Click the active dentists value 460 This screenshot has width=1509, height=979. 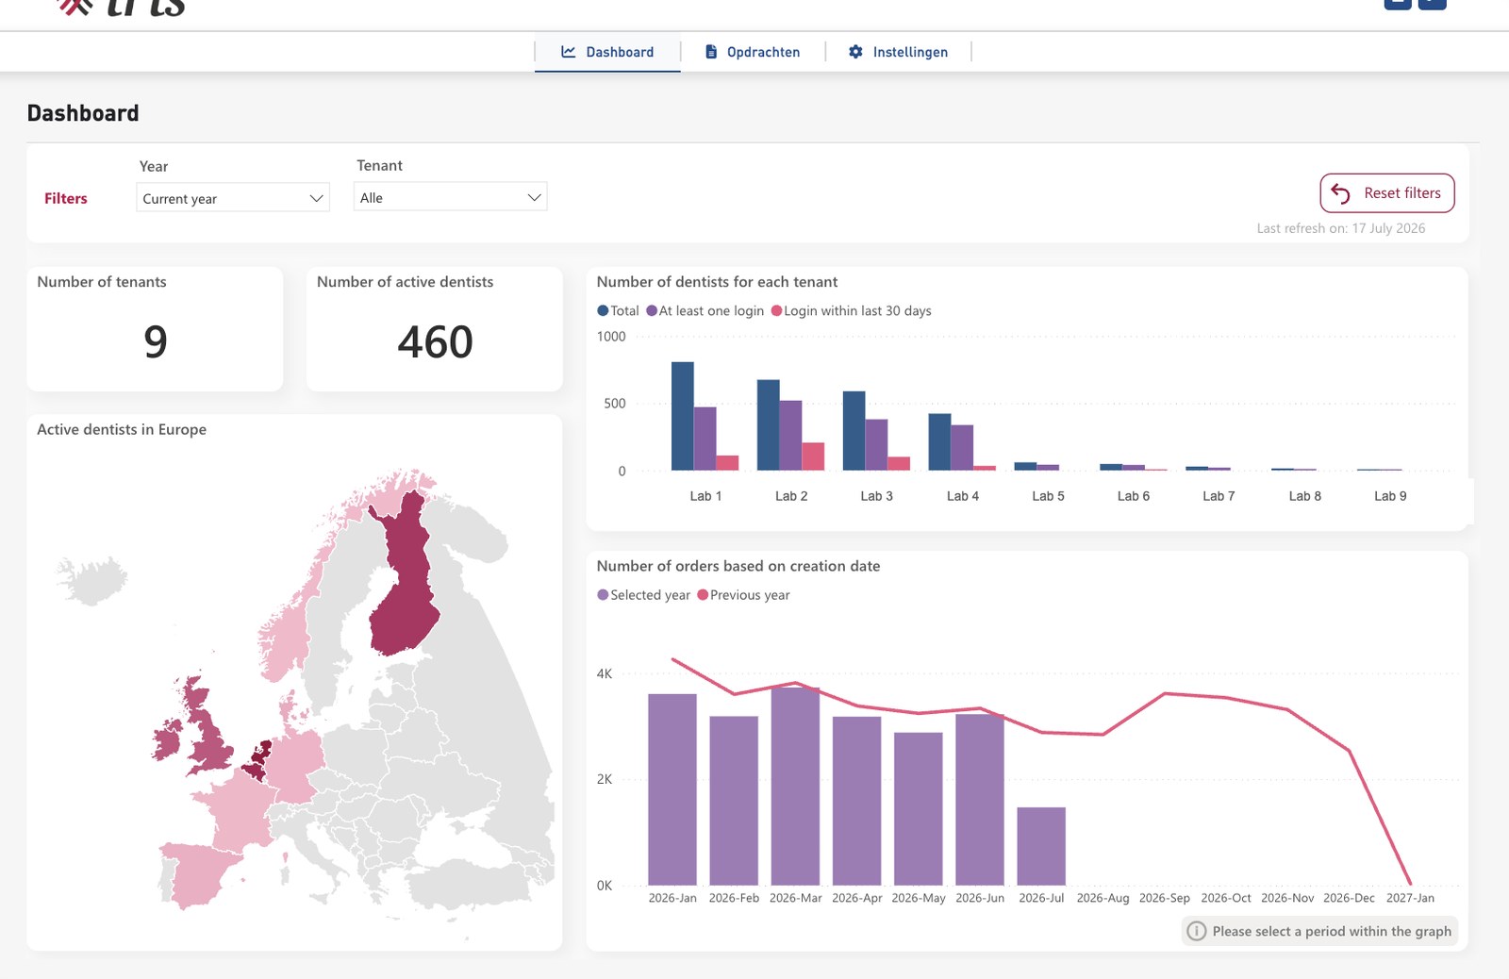tap(435, 341)
